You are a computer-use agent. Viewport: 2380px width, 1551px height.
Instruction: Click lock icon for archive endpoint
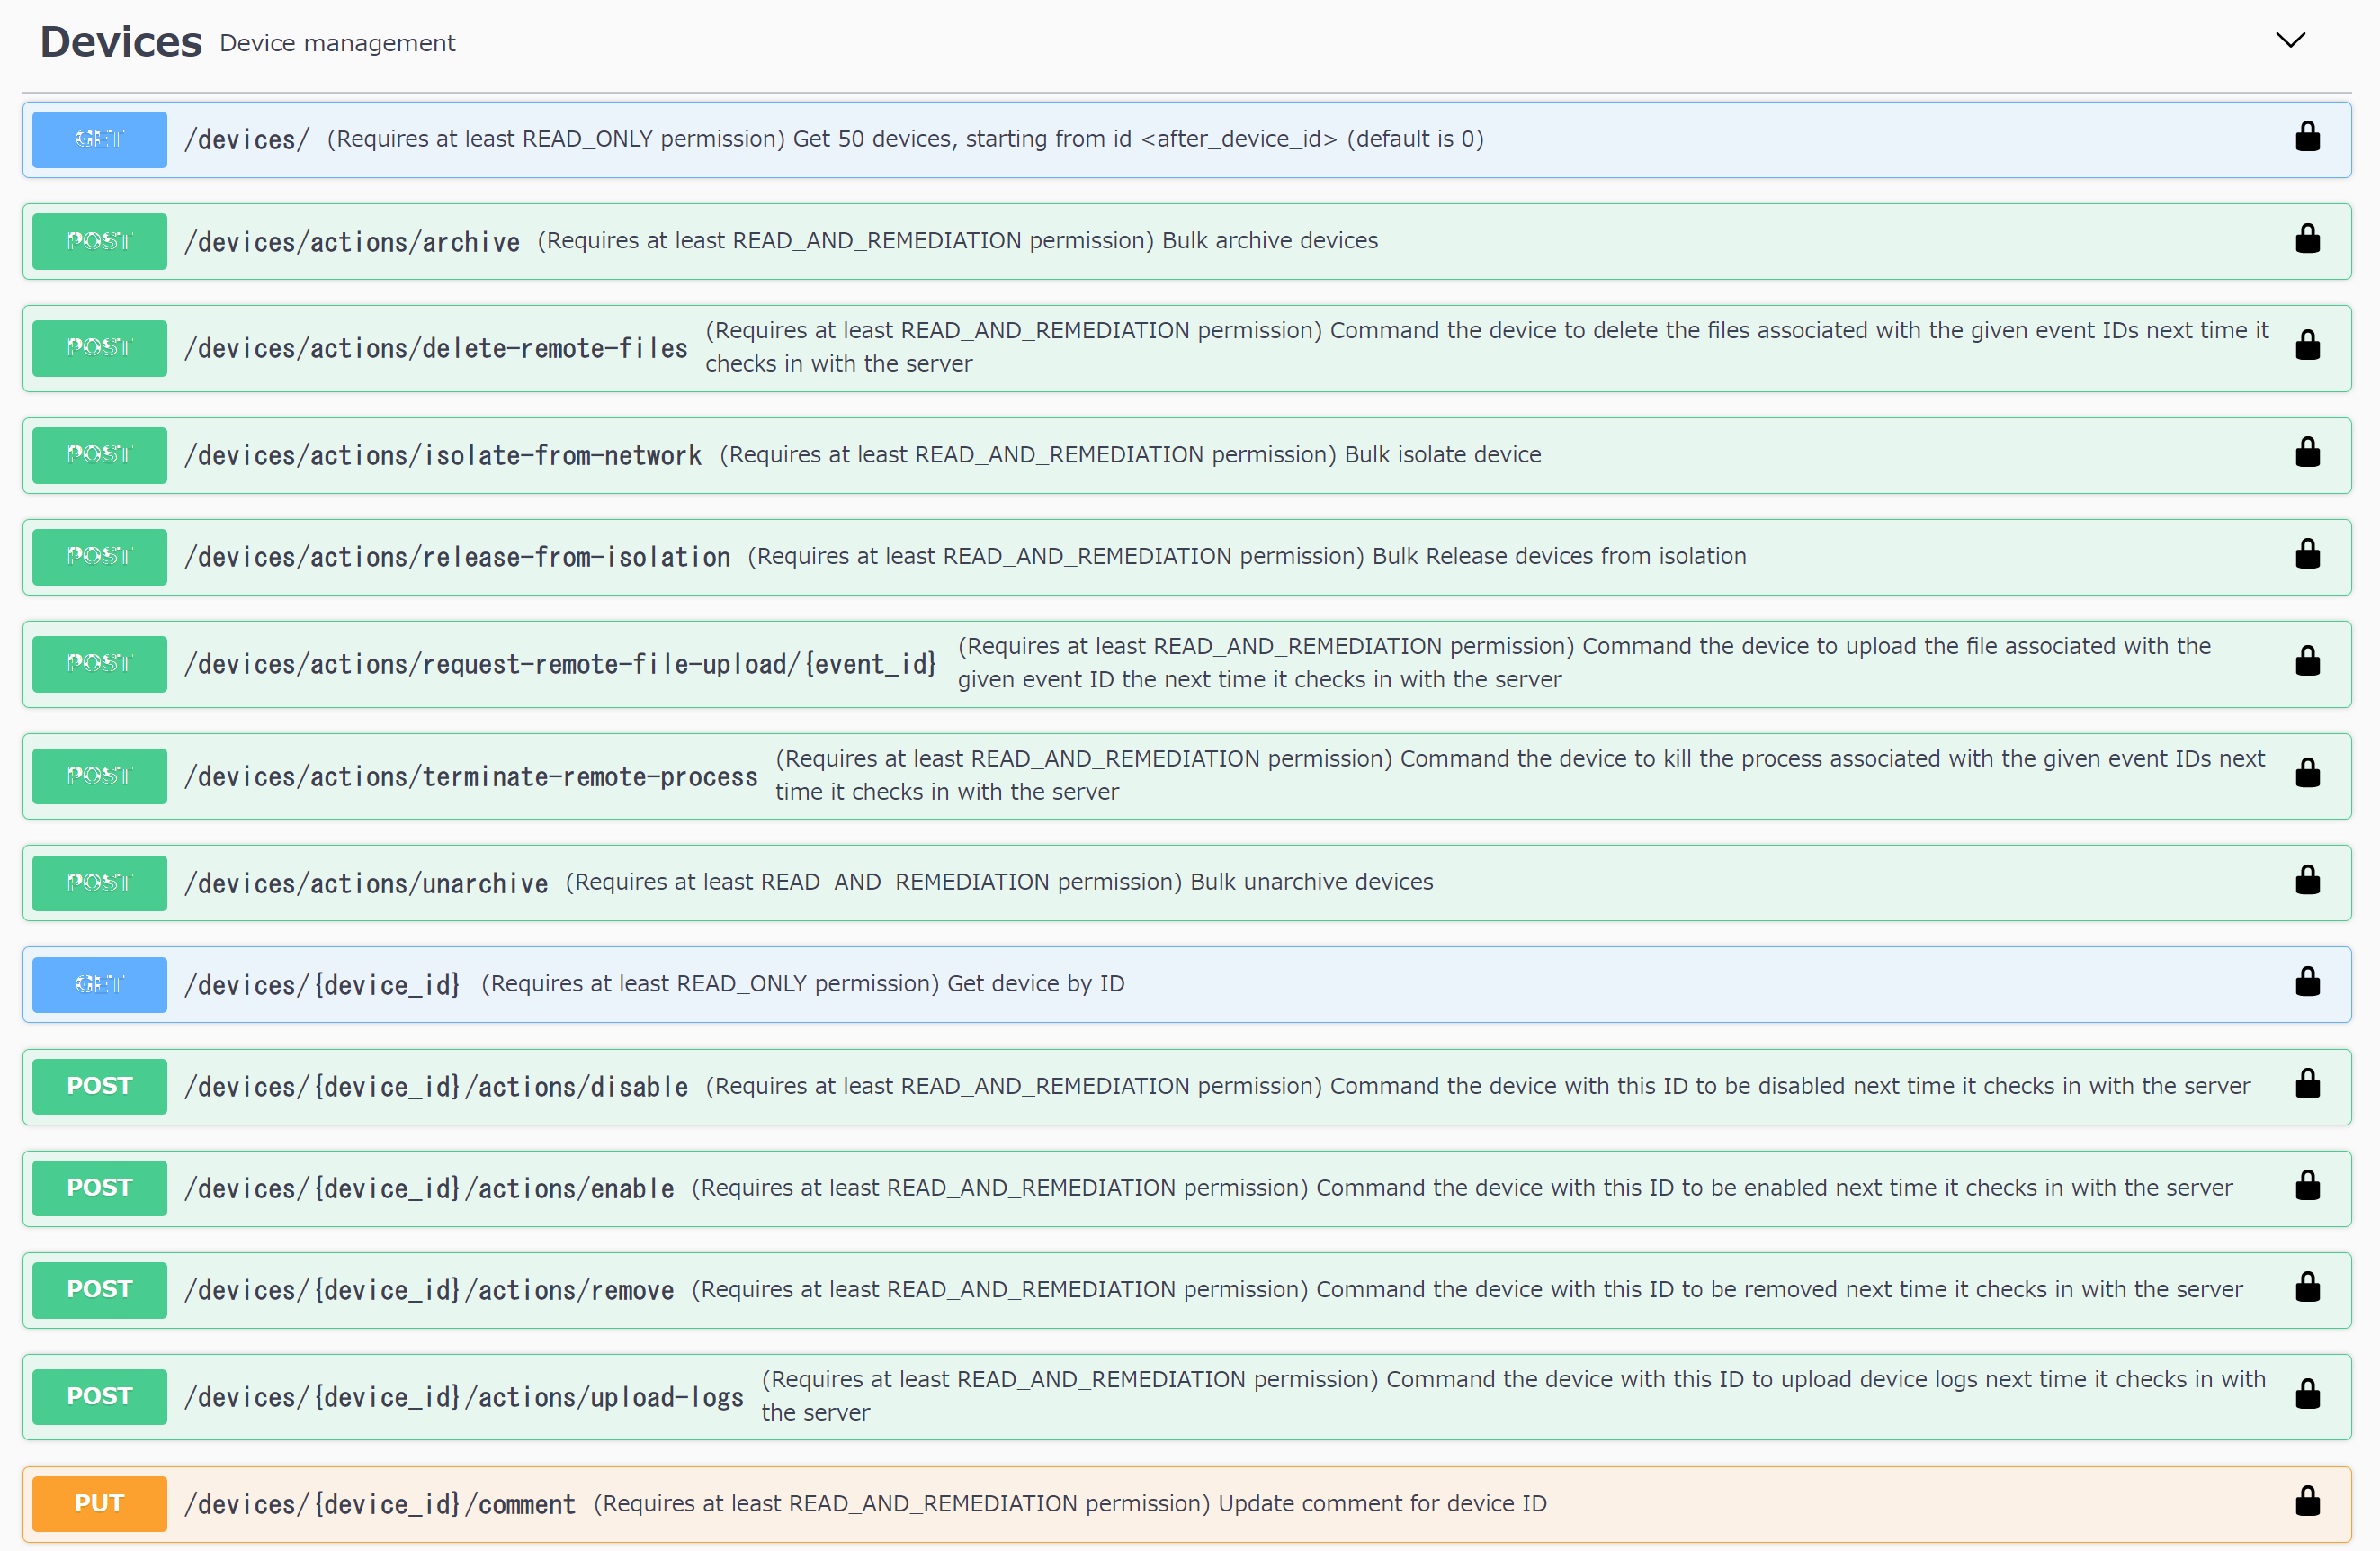click(x=2307, y=240)
